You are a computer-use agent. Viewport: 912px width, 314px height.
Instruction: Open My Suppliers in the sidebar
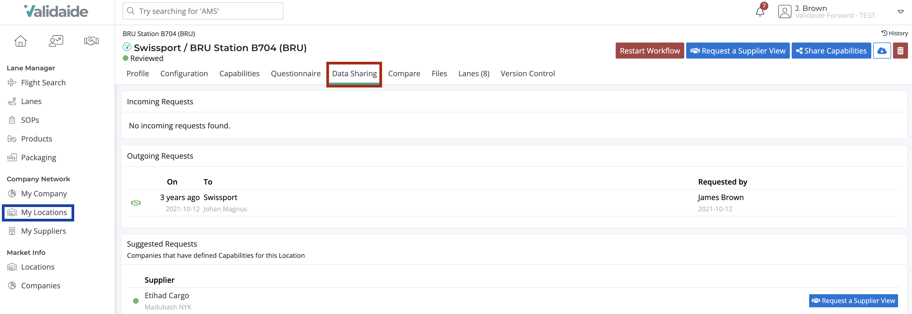coord(44,231)
